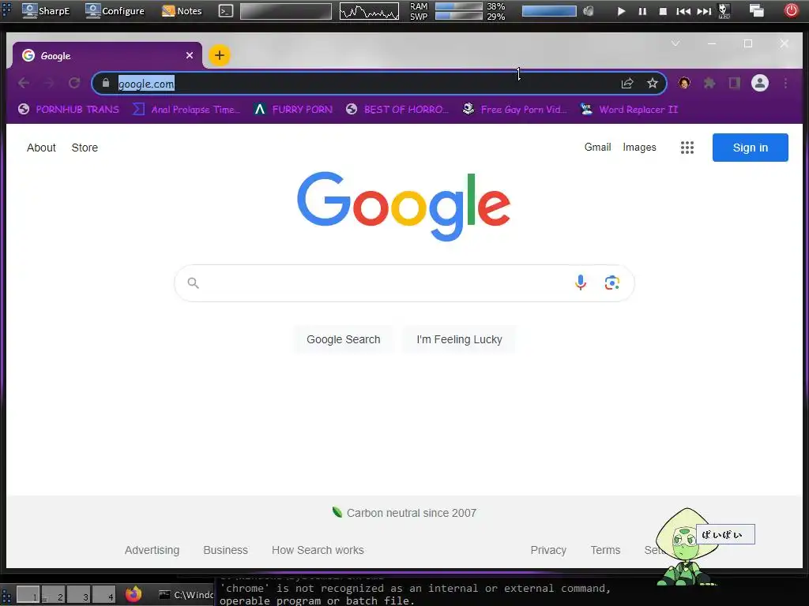Skip to the next track
The height and width of the screenshot is (606, 809).
pyautogui.click(x=704, y=11)
